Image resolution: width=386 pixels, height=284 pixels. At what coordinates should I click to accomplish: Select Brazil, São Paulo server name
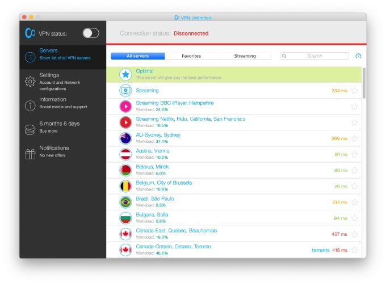(x=155, y=198)
